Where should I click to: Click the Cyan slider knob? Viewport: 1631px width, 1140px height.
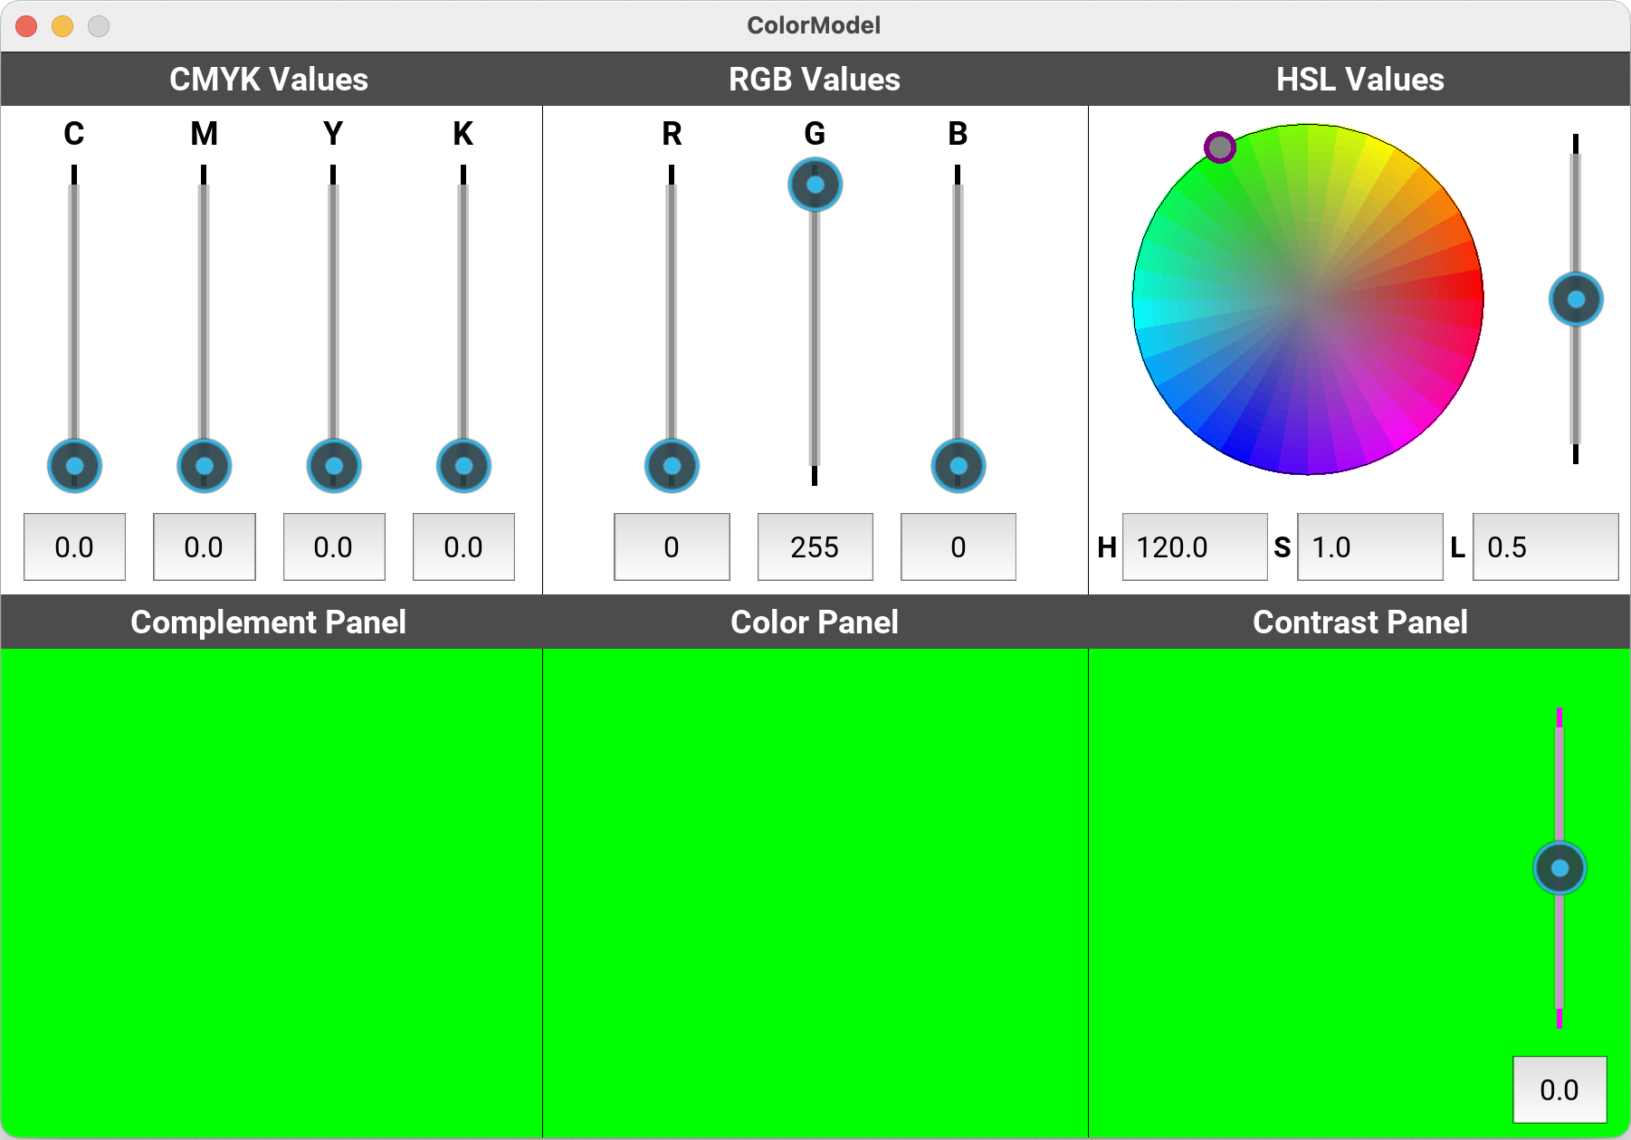[x=74, y=466]
